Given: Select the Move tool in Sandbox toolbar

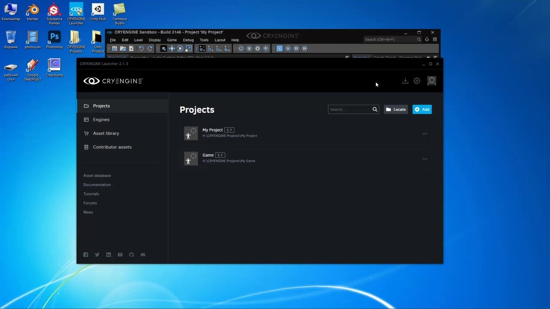Looking at the screenshot, I should point(172,48).
